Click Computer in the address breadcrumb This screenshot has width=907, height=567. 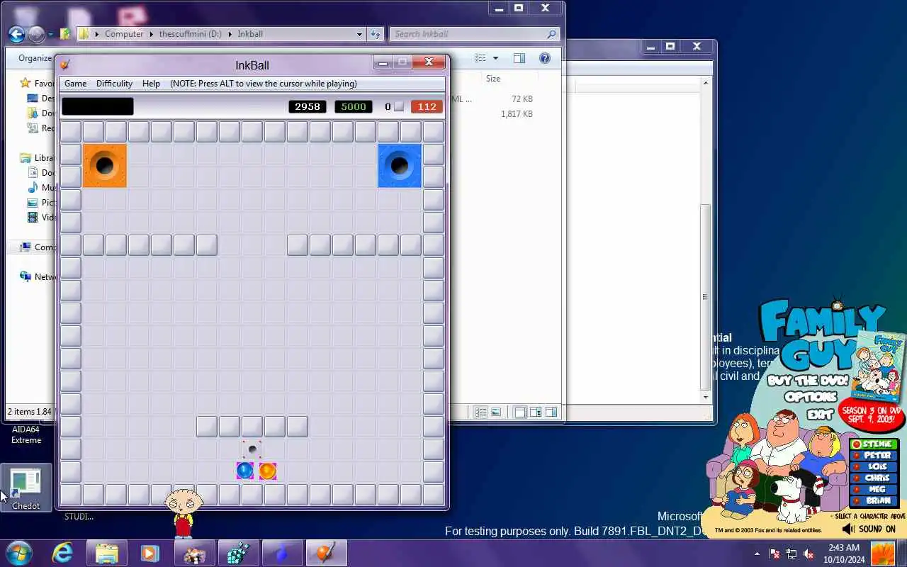(x=124, y=34)
